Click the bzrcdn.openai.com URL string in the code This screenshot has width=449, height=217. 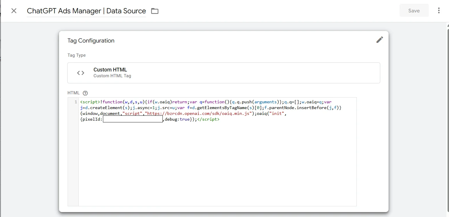tap(198, 113)
